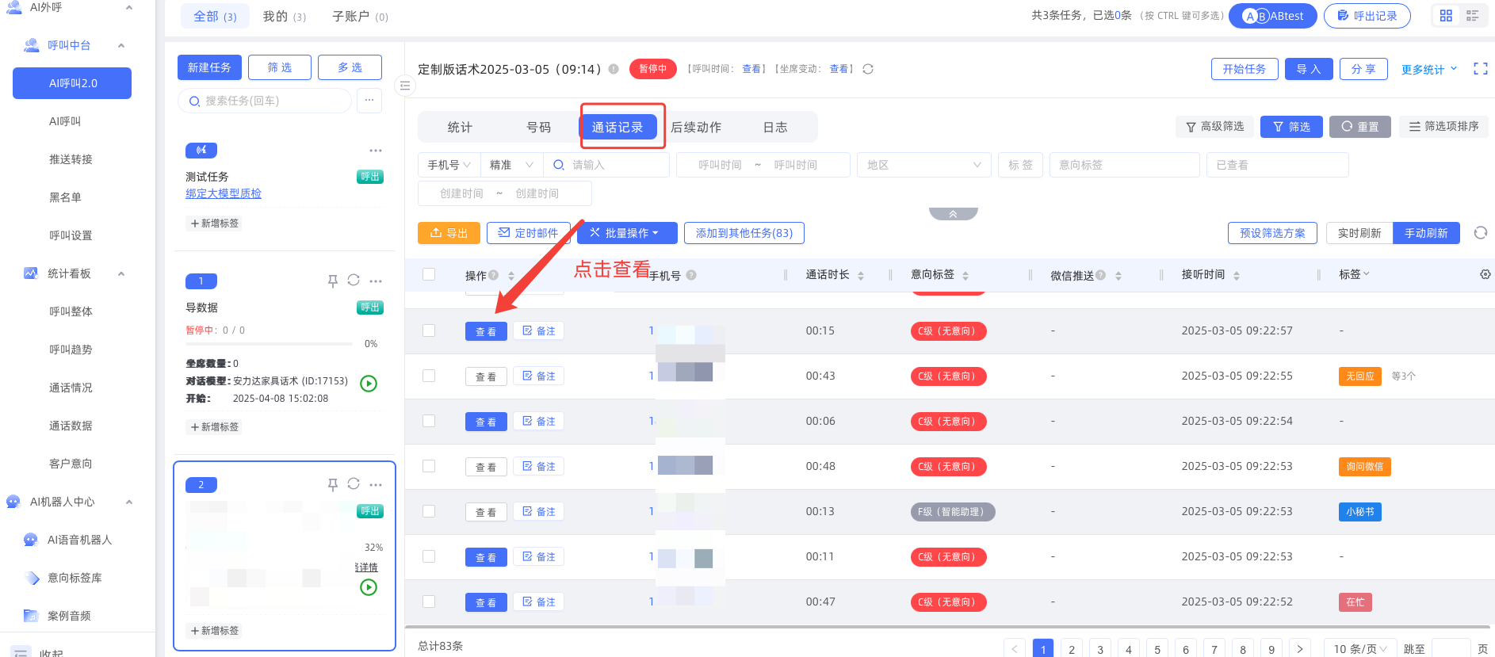The image size is (1495, 657).
Task: Open 呼出记录 button at top
Action: [1367, 16]
